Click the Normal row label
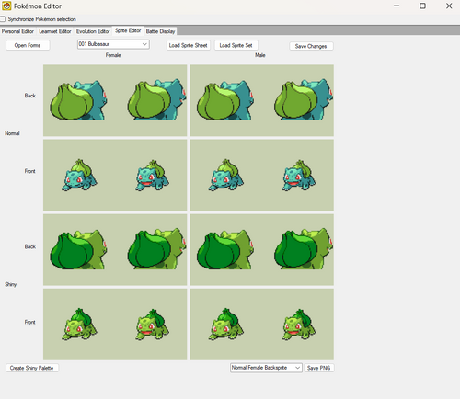The image size is (460, 399). click(12, 133)
